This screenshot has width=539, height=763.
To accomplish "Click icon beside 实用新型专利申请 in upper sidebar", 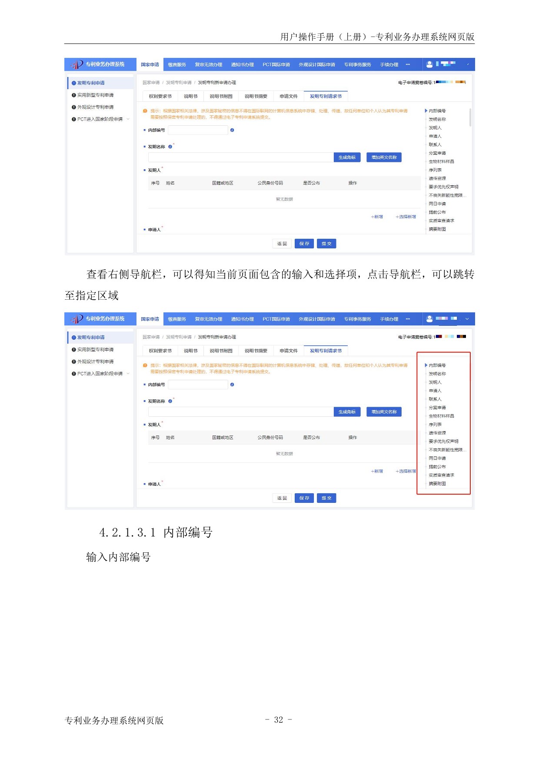I will pyautogui.click(x=74, y=95).
